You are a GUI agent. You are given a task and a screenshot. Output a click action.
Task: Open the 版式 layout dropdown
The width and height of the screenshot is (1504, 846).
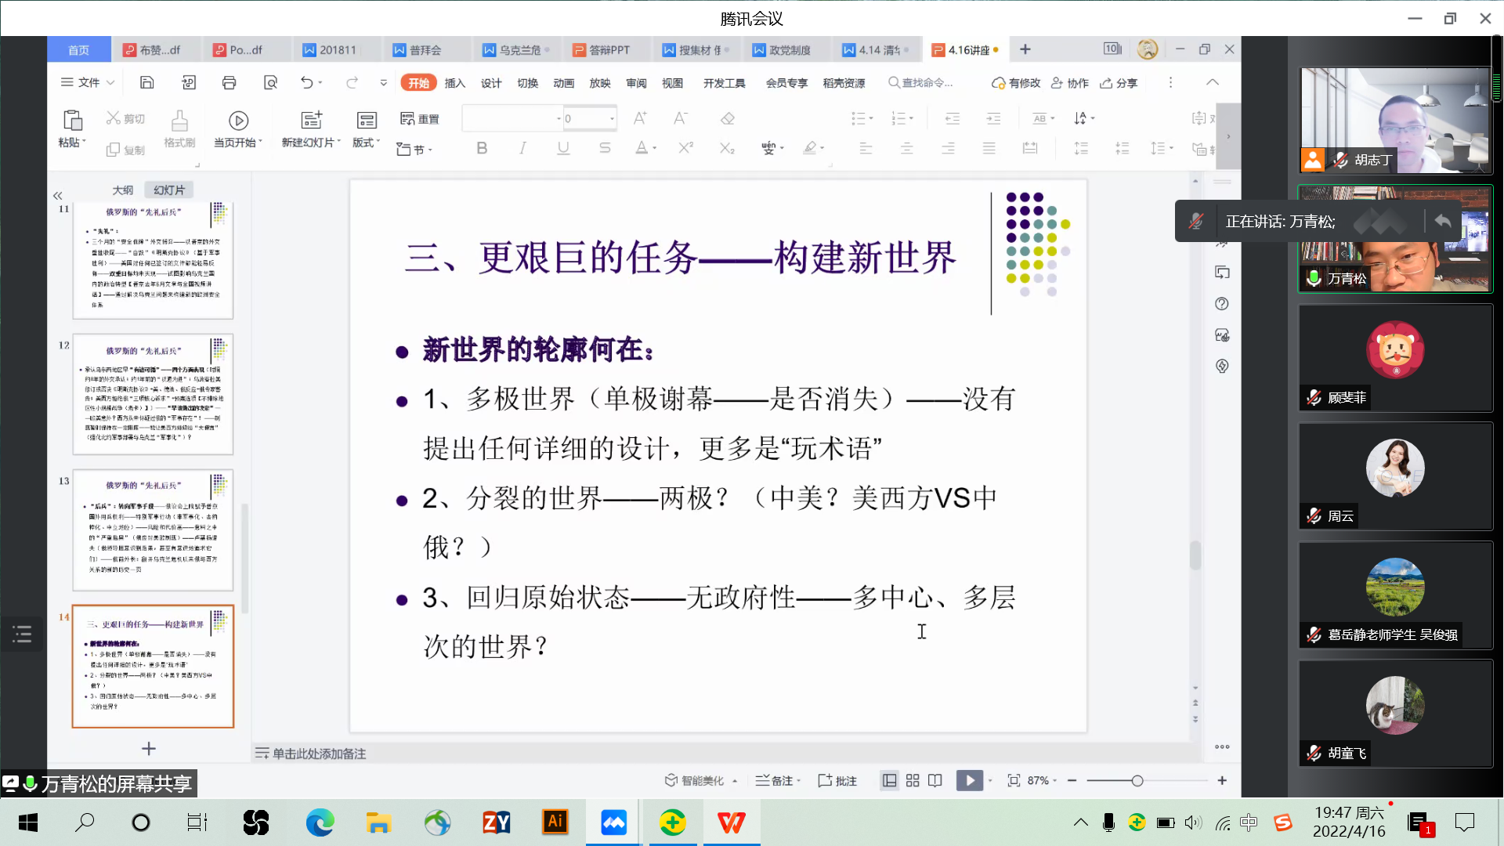pos(366,143)
